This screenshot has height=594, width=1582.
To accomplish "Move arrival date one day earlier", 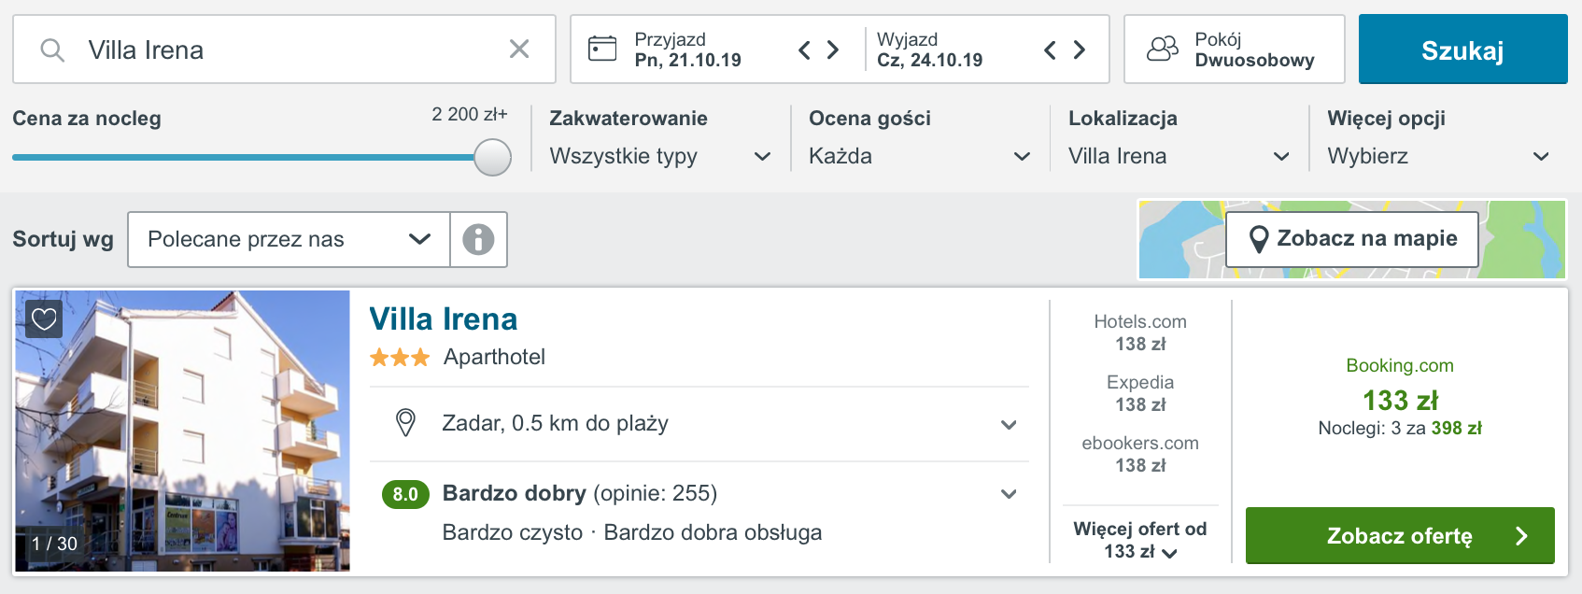I will click(x=804, y=49).
